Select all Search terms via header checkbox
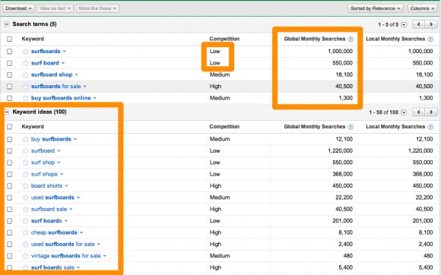The image size is (441, 275). (x=10, y=39)
